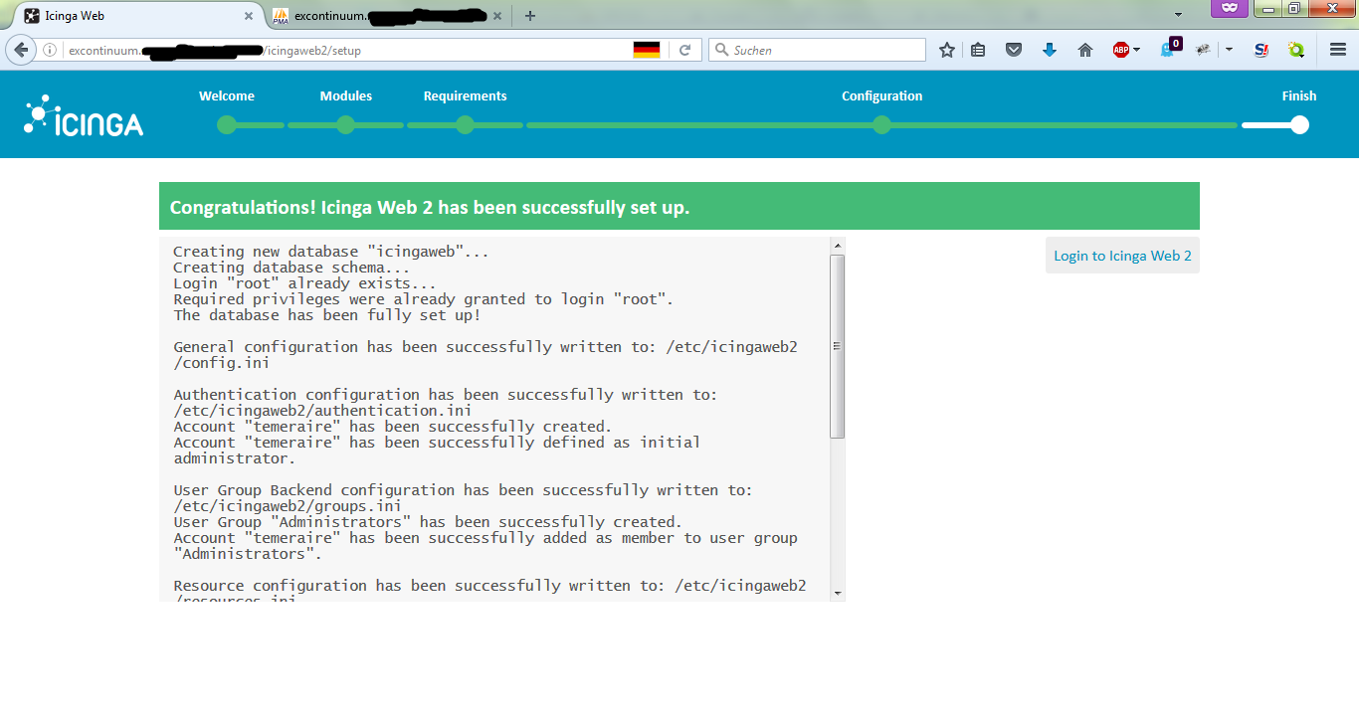
Task: Go to Configuration setup step
Action: click(881, 96)
